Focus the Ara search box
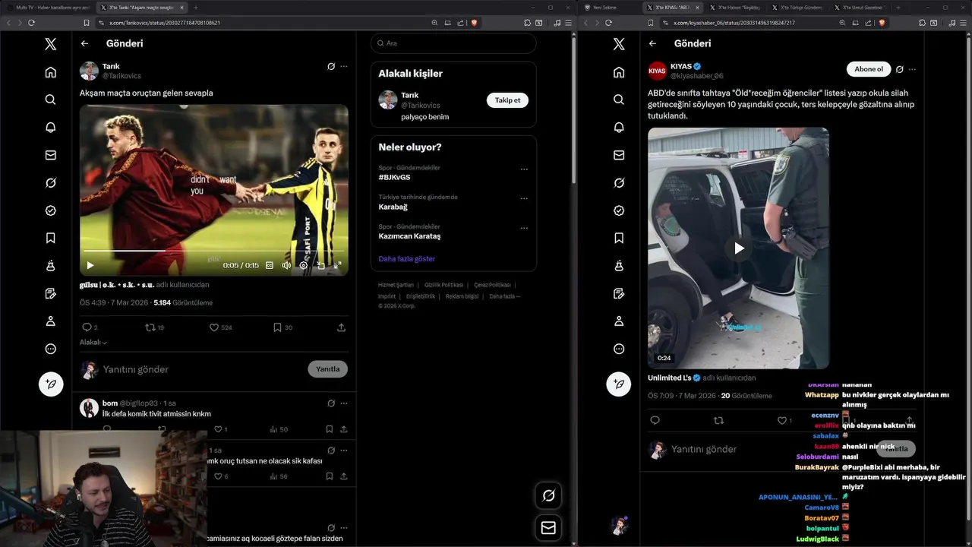The image size is (972, 547). (x=453, y=43)
